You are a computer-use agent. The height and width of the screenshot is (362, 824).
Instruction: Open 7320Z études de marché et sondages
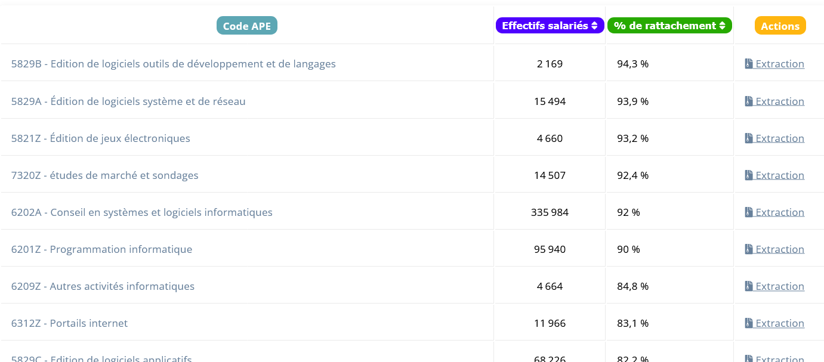104,175
